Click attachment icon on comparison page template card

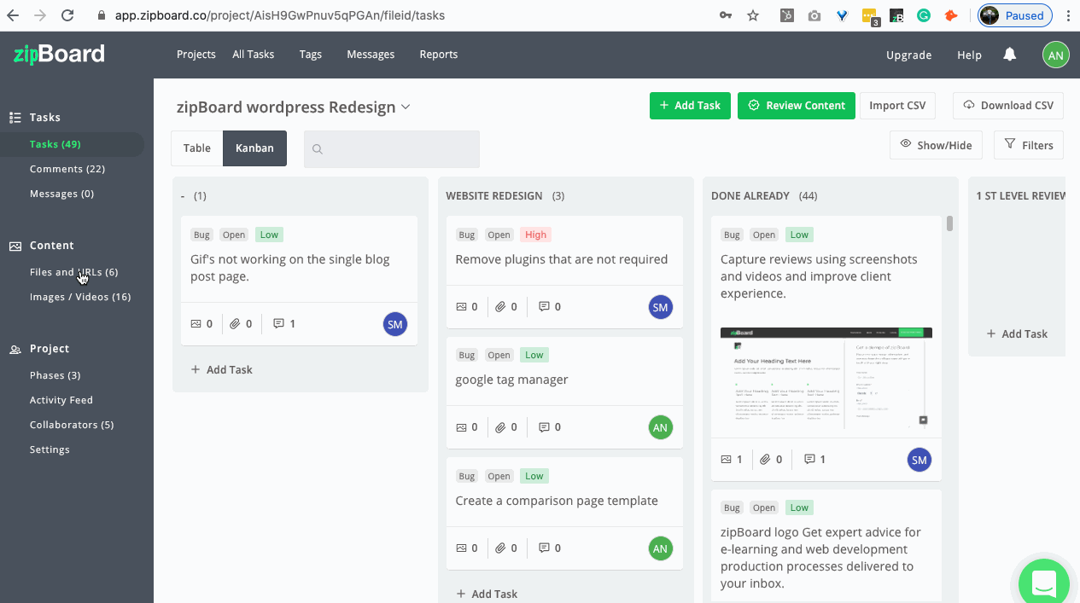click(x=501, y=548)
